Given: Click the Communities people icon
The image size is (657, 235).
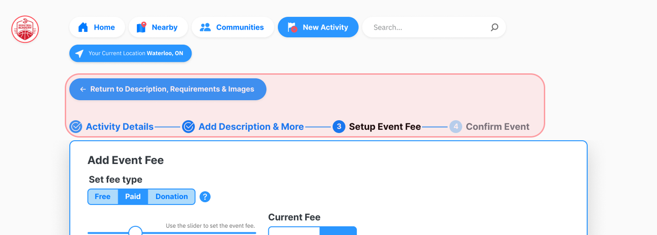Looking at the screenshot, I should point(205,27).
